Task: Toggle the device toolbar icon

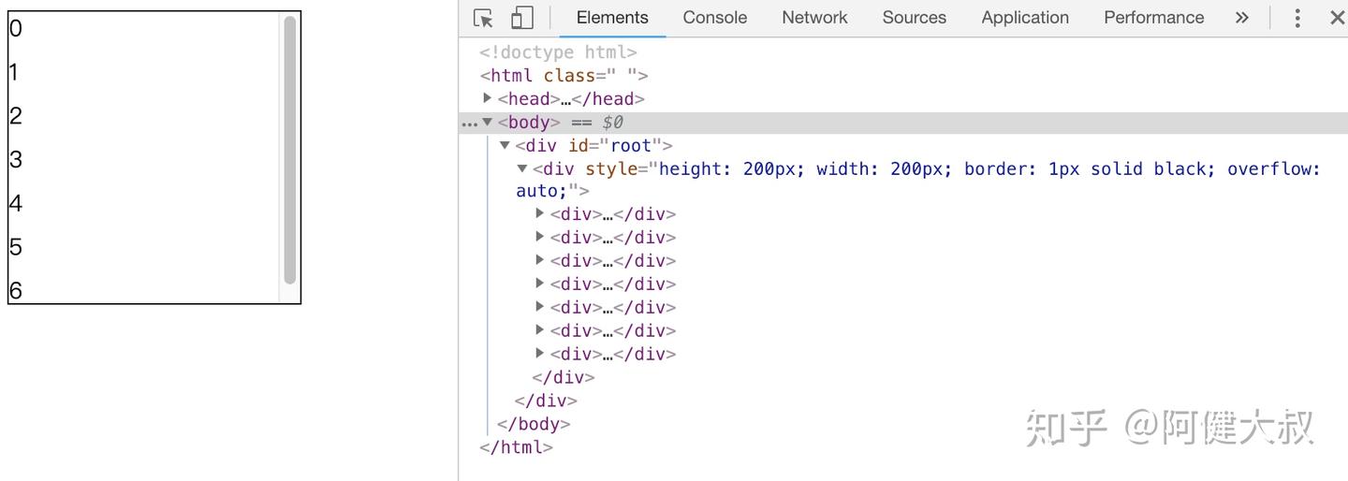Action: pos(521,19)
